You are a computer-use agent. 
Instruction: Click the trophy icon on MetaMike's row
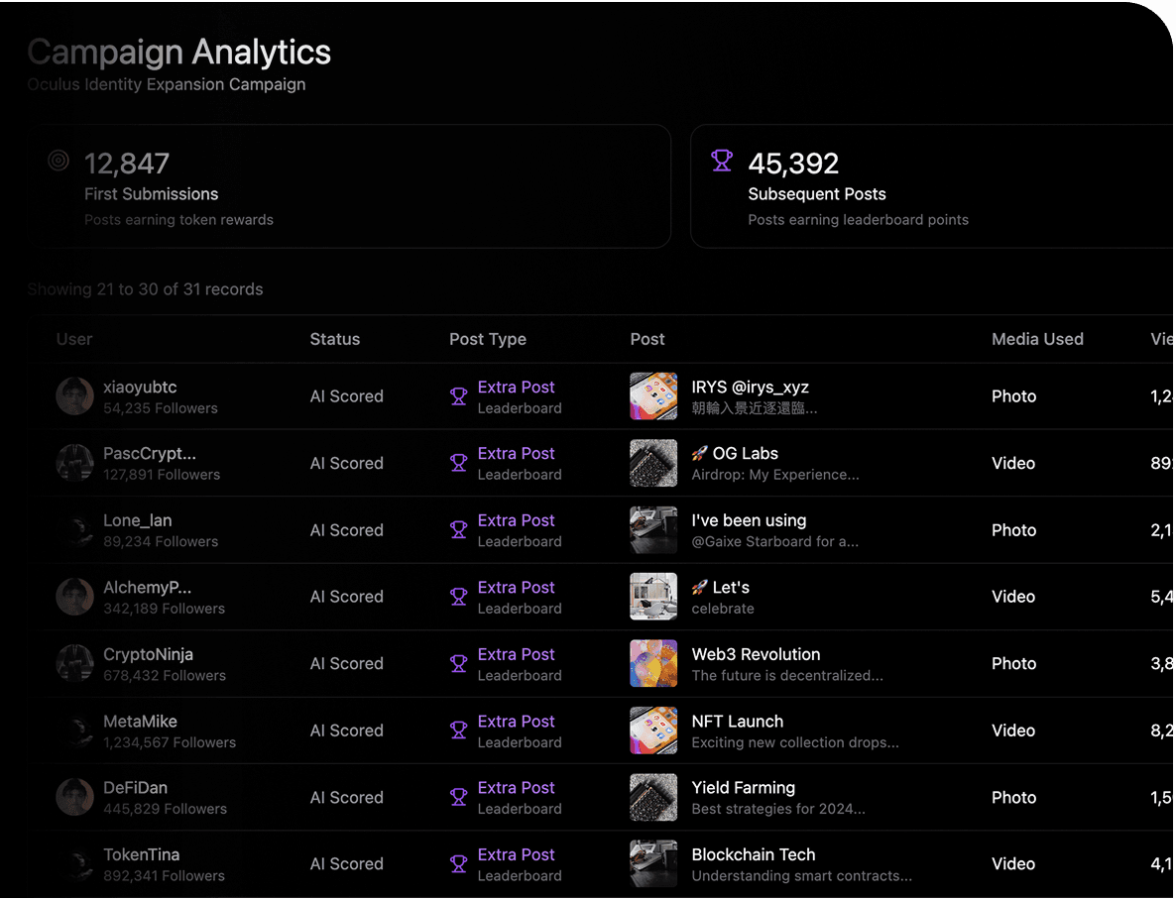tap(458, 730)
